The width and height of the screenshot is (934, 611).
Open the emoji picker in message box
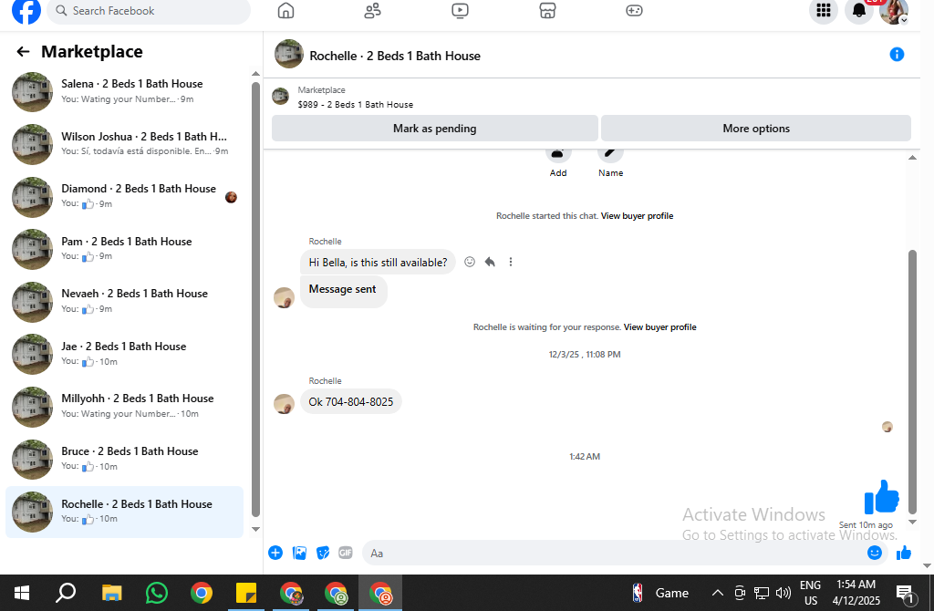point(874,553)
